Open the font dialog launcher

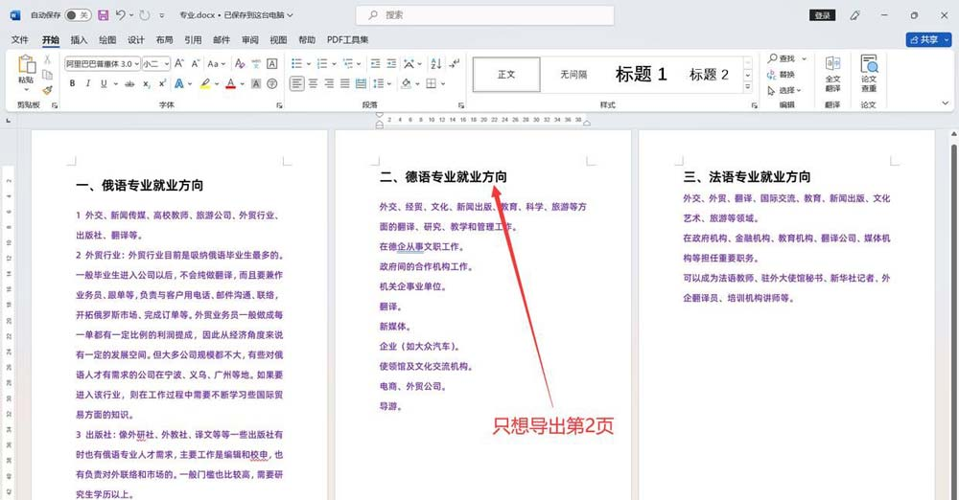click(279, 105)
